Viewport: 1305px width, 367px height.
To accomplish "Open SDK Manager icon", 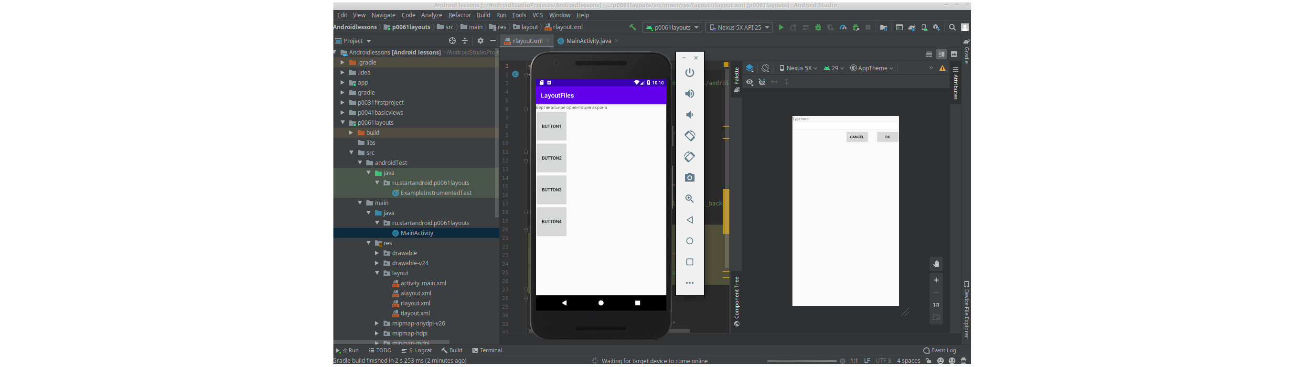I will pos(937,27).
